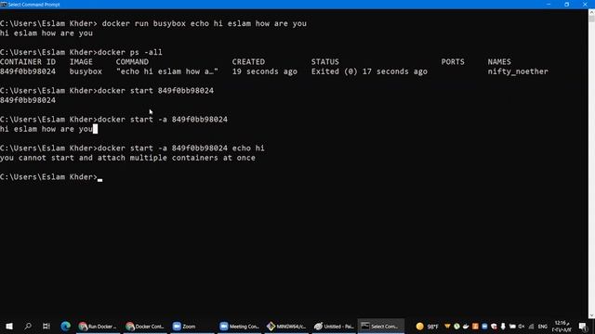Click the microphone tray icon
The width and height of the screenshot is (595, 334).
pos(503,326)
